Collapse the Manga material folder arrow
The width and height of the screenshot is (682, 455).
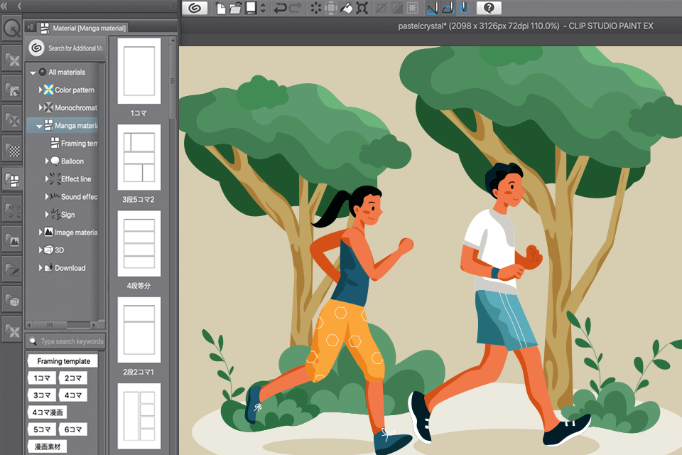point(39,127)
